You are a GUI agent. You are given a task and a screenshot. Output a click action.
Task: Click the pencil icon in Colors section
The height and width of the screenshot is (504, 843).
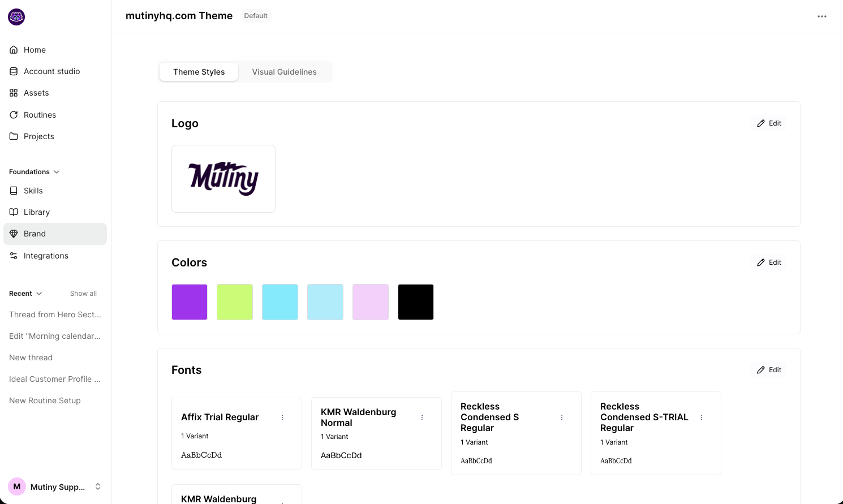click(x=761, y=262)
